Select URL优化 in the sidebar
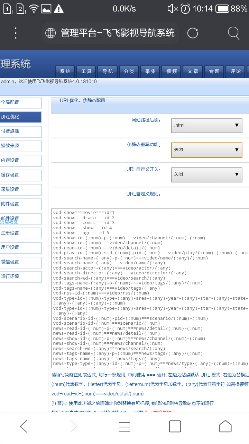 20,117
